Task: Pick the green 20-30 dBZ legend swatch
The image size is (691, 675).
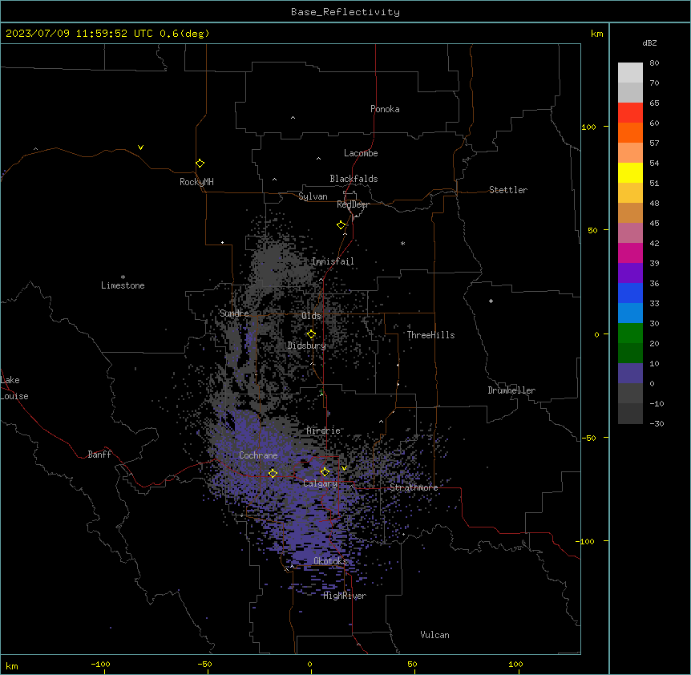Action: [x=630, y=333]
